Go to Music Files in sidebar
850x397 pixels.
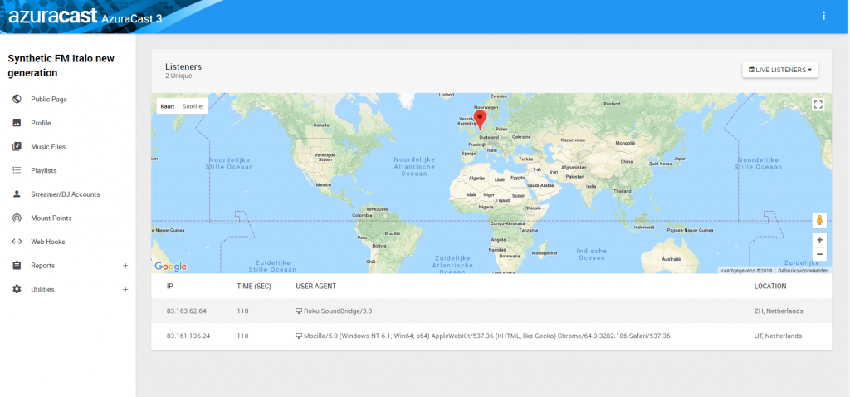tap(48, 146)
